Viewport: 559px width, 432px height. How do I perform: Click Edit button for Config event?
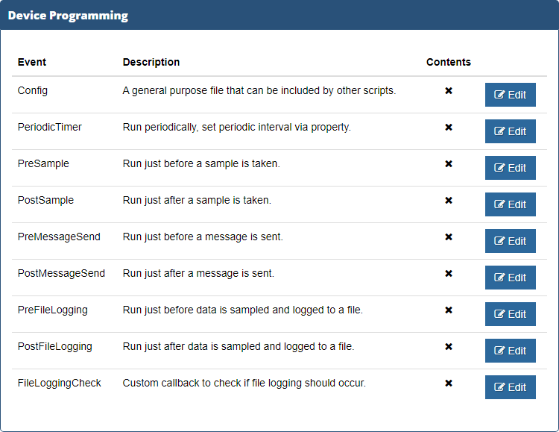coord(510,95)
